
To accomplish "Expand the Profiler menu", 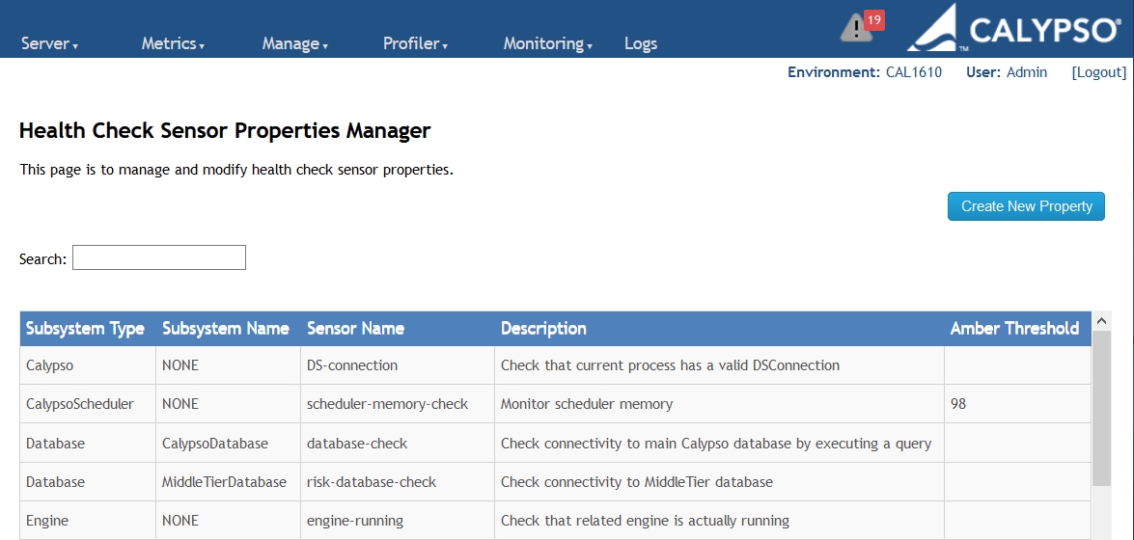I will point(415,43).
